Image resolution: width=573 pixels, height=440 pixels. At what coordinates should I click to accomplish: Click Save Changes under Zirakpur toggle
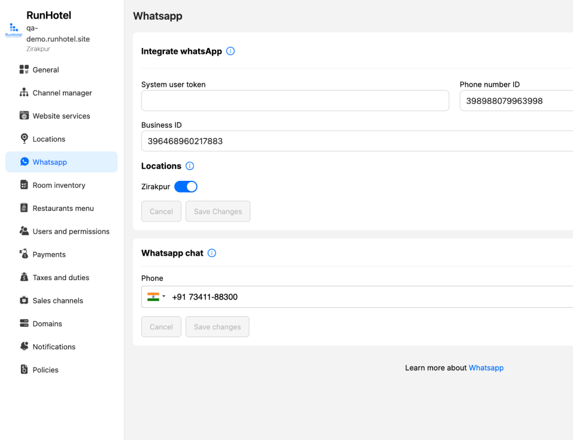click(x=218, y=211)
